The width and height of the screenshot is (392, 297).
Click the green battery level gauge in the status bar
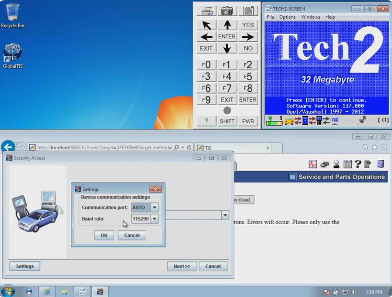[x=274, y=120]
